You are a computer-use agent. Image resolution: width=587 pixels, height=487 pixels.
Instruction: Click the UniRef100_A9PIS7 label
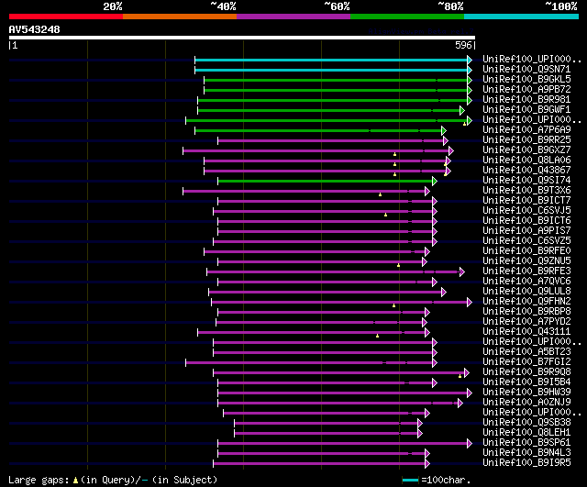[x=526, y=231]
